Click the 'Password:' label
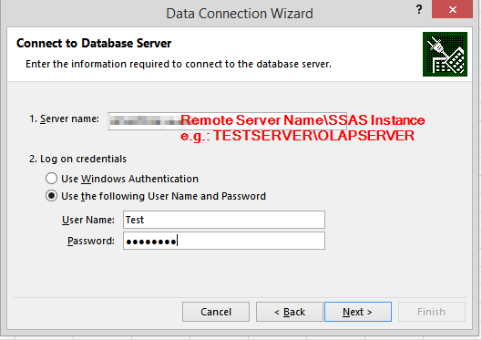This screenshot has width=482, height=340. [x=91, y=241]
